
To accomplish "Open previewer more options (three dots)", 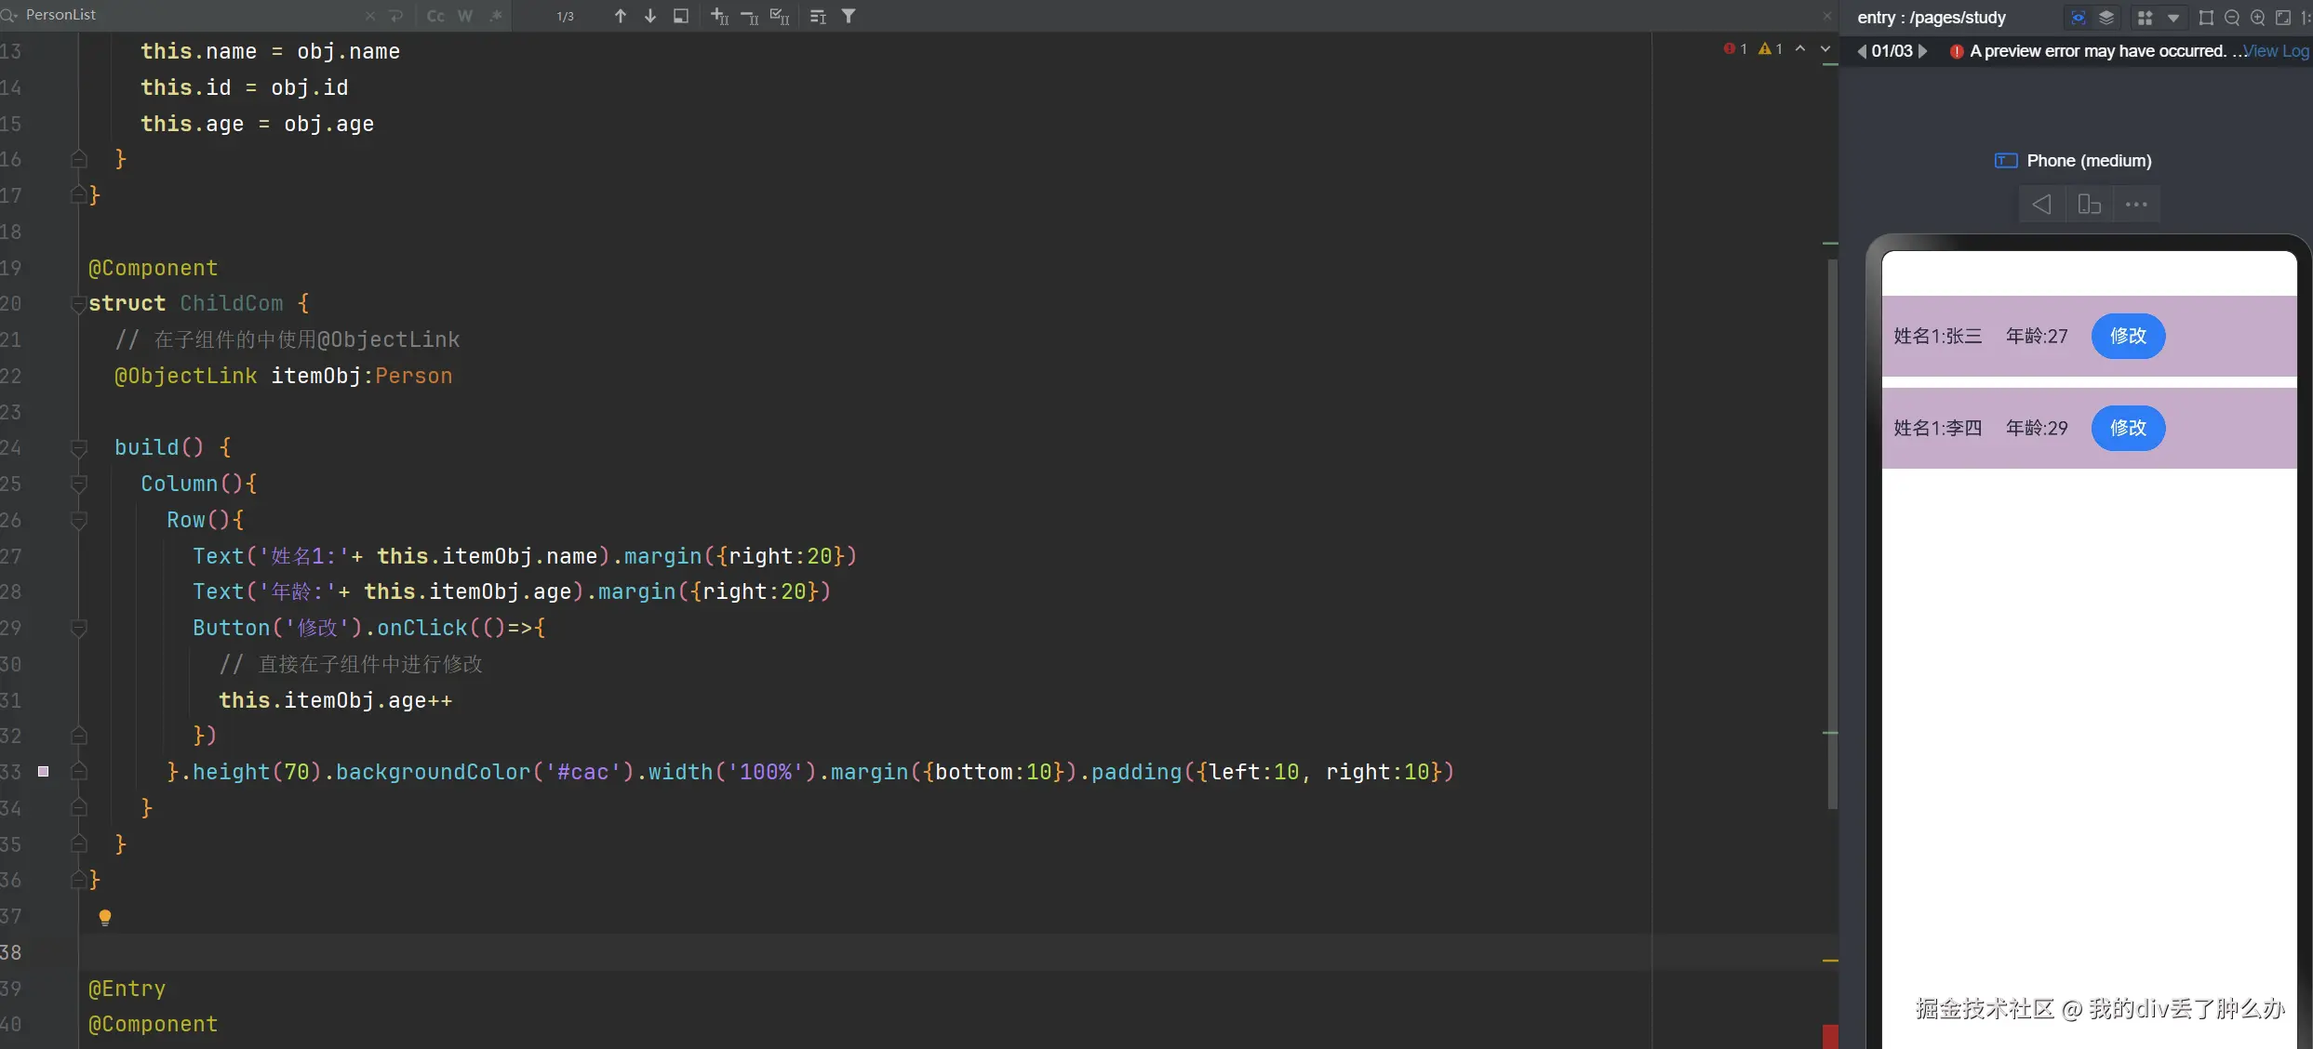I will pyautogui.click(x=2136, y=205).
